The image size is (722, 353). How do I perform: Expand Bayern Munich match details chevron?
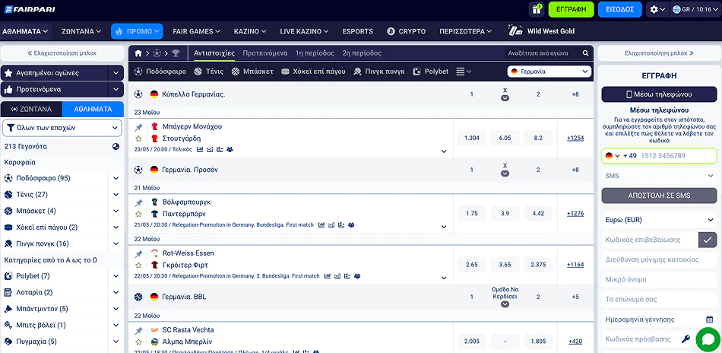coord(444,151)
